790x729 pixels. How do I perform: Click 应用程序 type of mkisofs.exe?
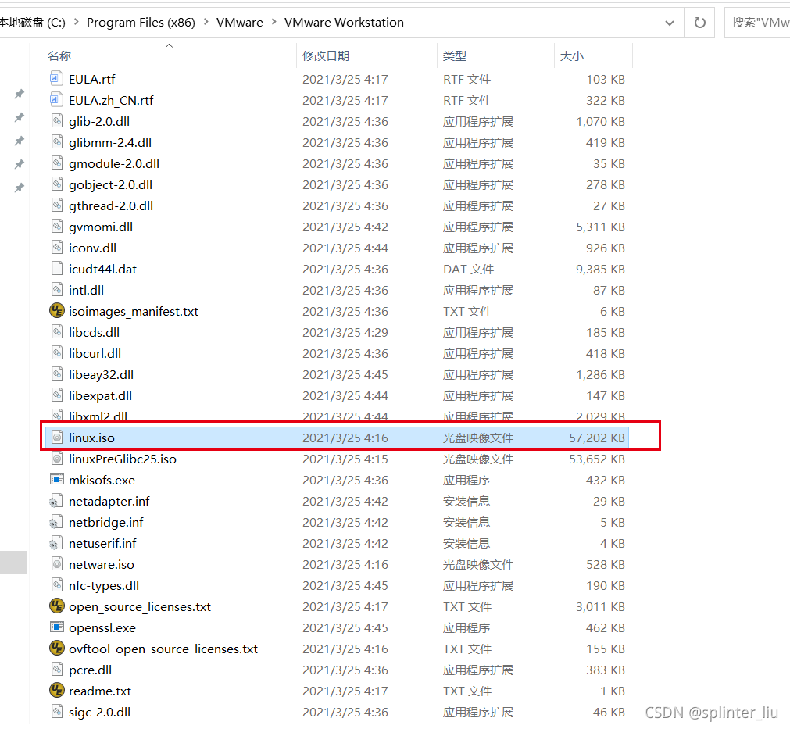(x=466, y=480)
